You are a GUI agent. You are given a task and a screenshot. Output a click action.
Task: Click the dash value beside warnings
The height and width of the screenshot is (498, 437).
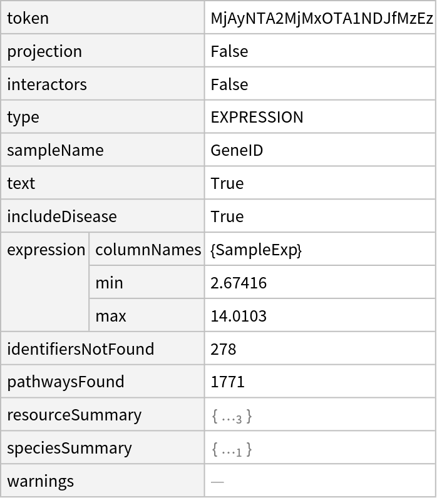pos(217,482)
